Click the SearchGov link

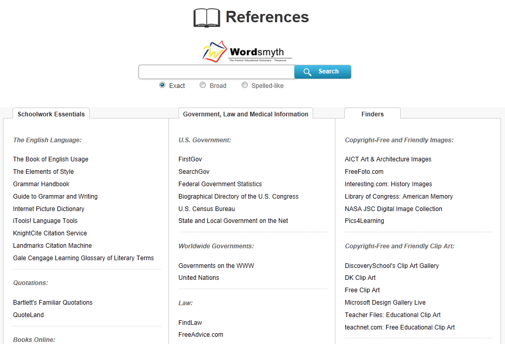(x=194, y=172)
